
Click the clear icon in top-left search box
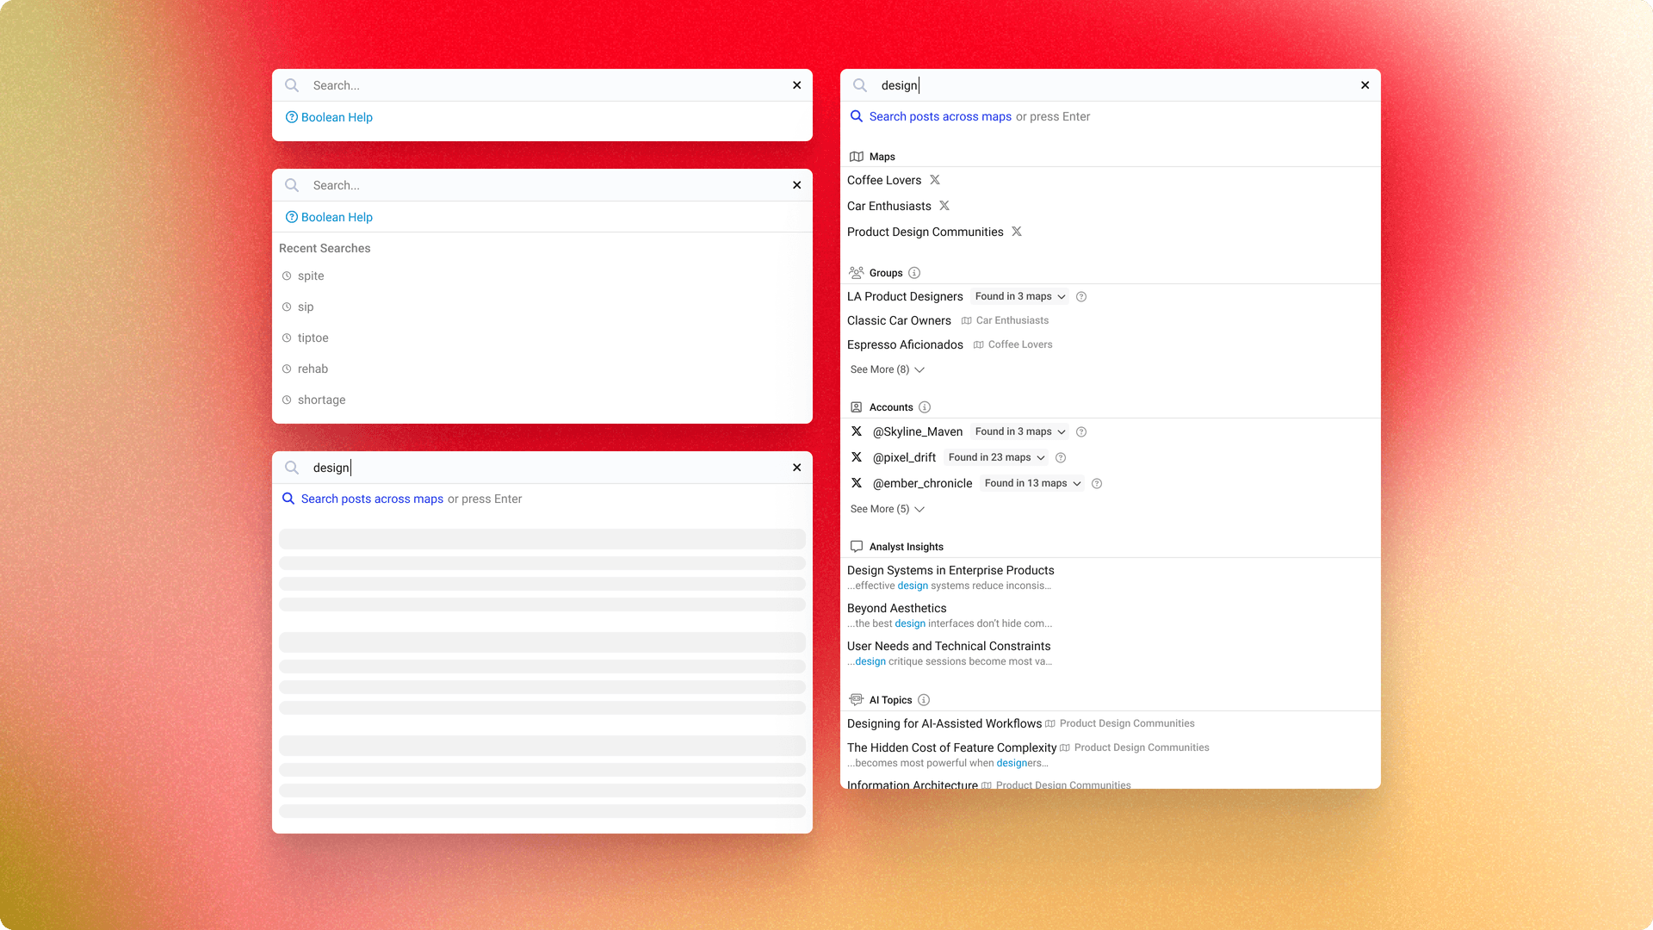(x=796, y=85)
